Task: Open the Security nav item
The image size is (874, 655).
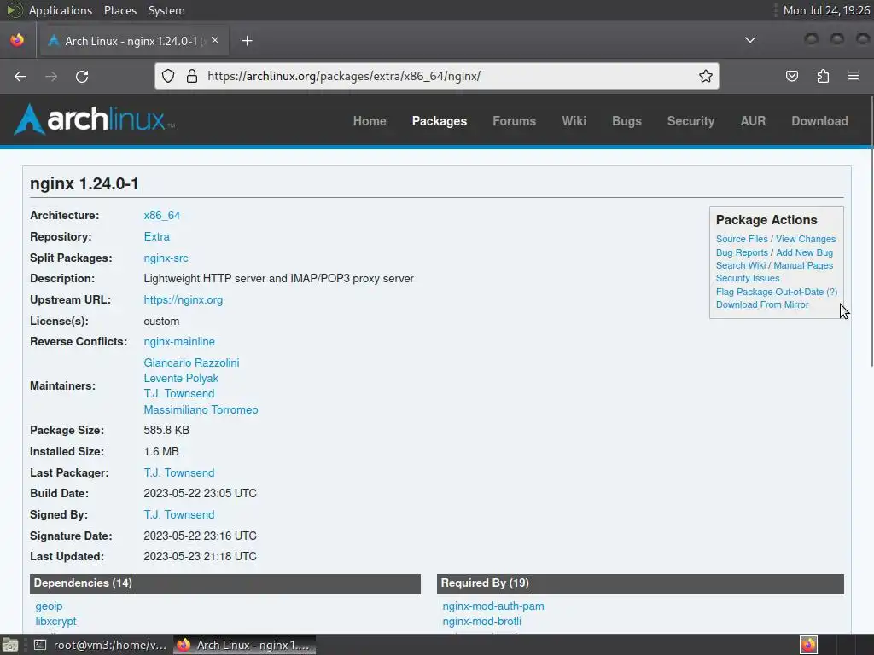Action: click(x=690, y=121)
